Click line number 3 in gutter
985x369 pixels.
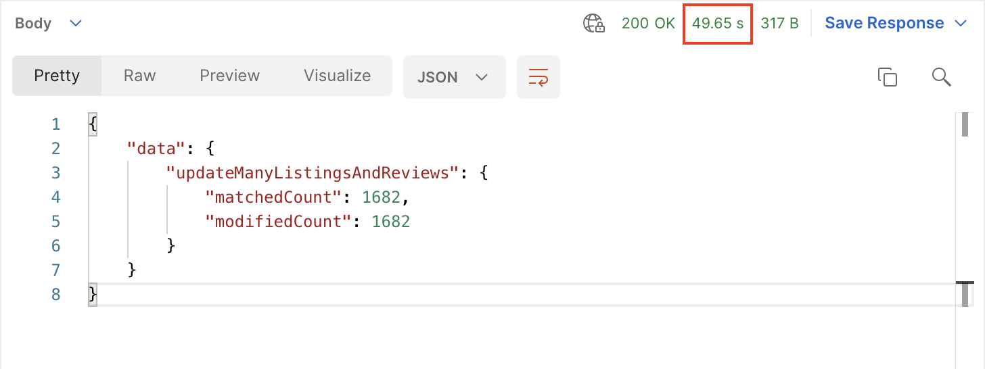(55, 173)
